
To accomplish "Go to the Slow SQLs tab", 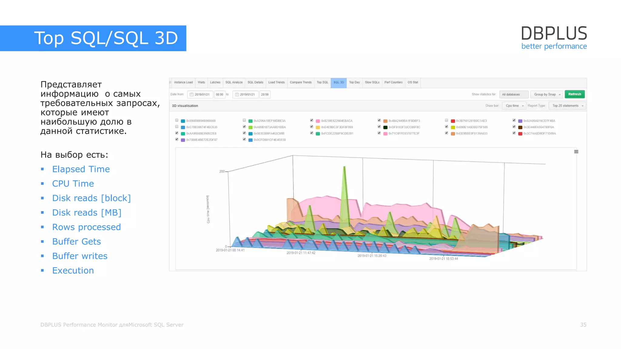I will 372,82.
